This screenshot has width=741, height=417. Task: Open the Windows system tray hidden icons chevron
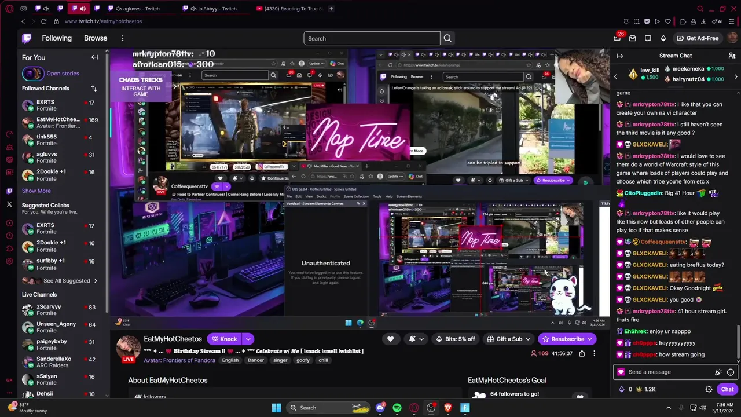[x=668, y=408]
